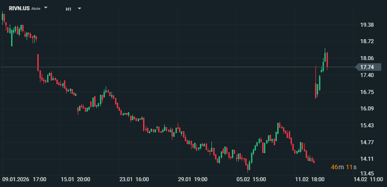Expand the H1 timeframe dropdown arrow
The image size is (387, 187).
[79, 9]
